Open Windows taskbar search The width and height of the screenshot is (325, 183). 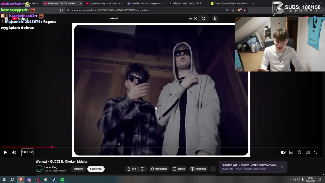(x=12, y=180)
